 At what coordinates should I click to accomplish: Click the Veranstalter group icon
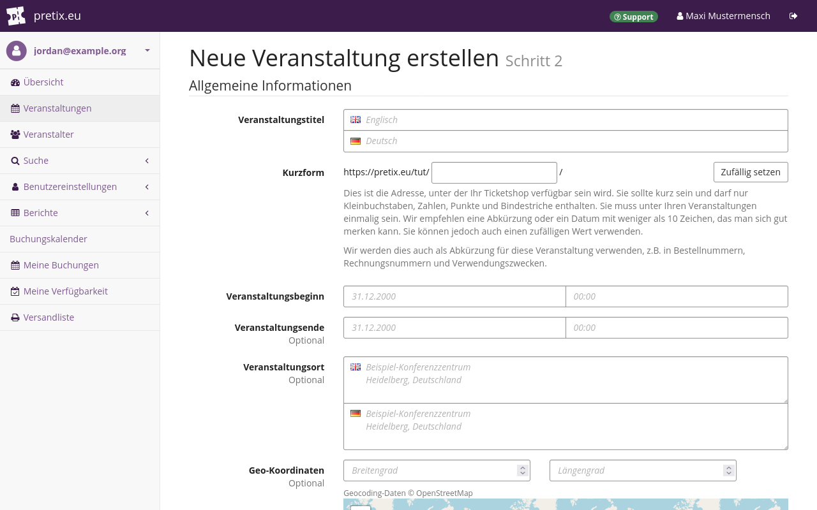pos(15,135)
